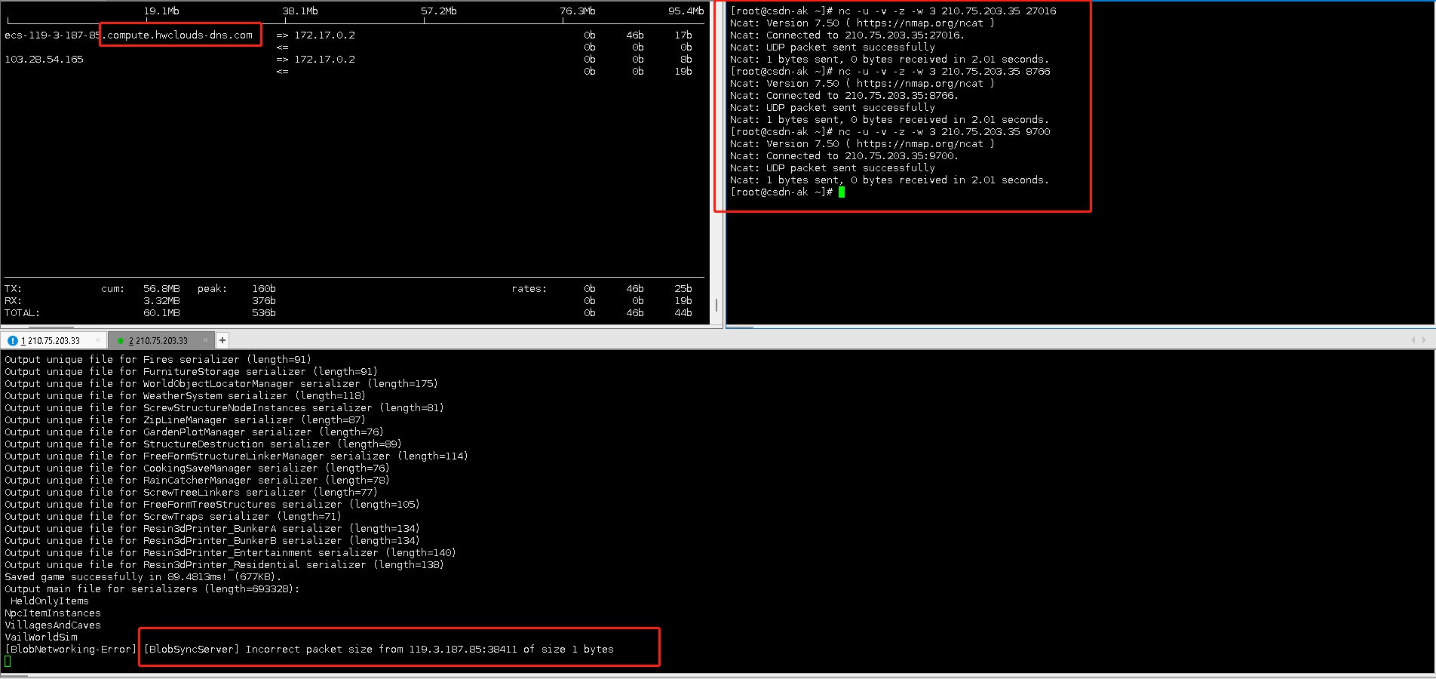Click 172.17.0.2 in the 103.28.54.165 row
The image size is (1436, 679).
pos(324,59)
